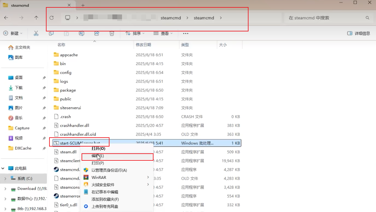Open a new tab with plus button
376x212 pixels.
tap(83, 5)
